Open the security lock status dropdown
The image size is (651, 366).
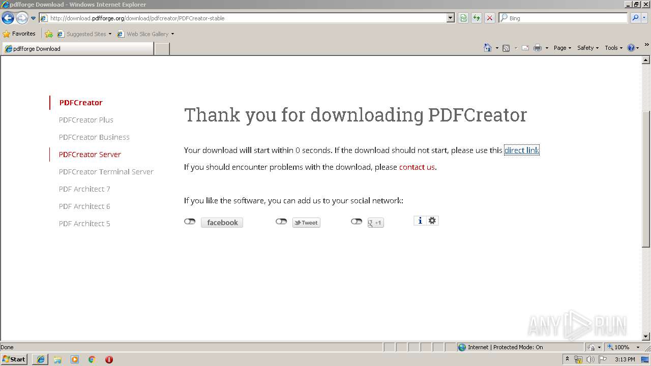coord(595,347)
